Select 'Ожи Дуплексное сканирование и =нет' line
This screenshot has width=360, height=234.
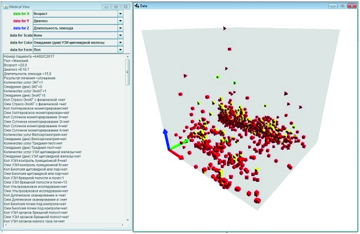click(x=35, y=200)
